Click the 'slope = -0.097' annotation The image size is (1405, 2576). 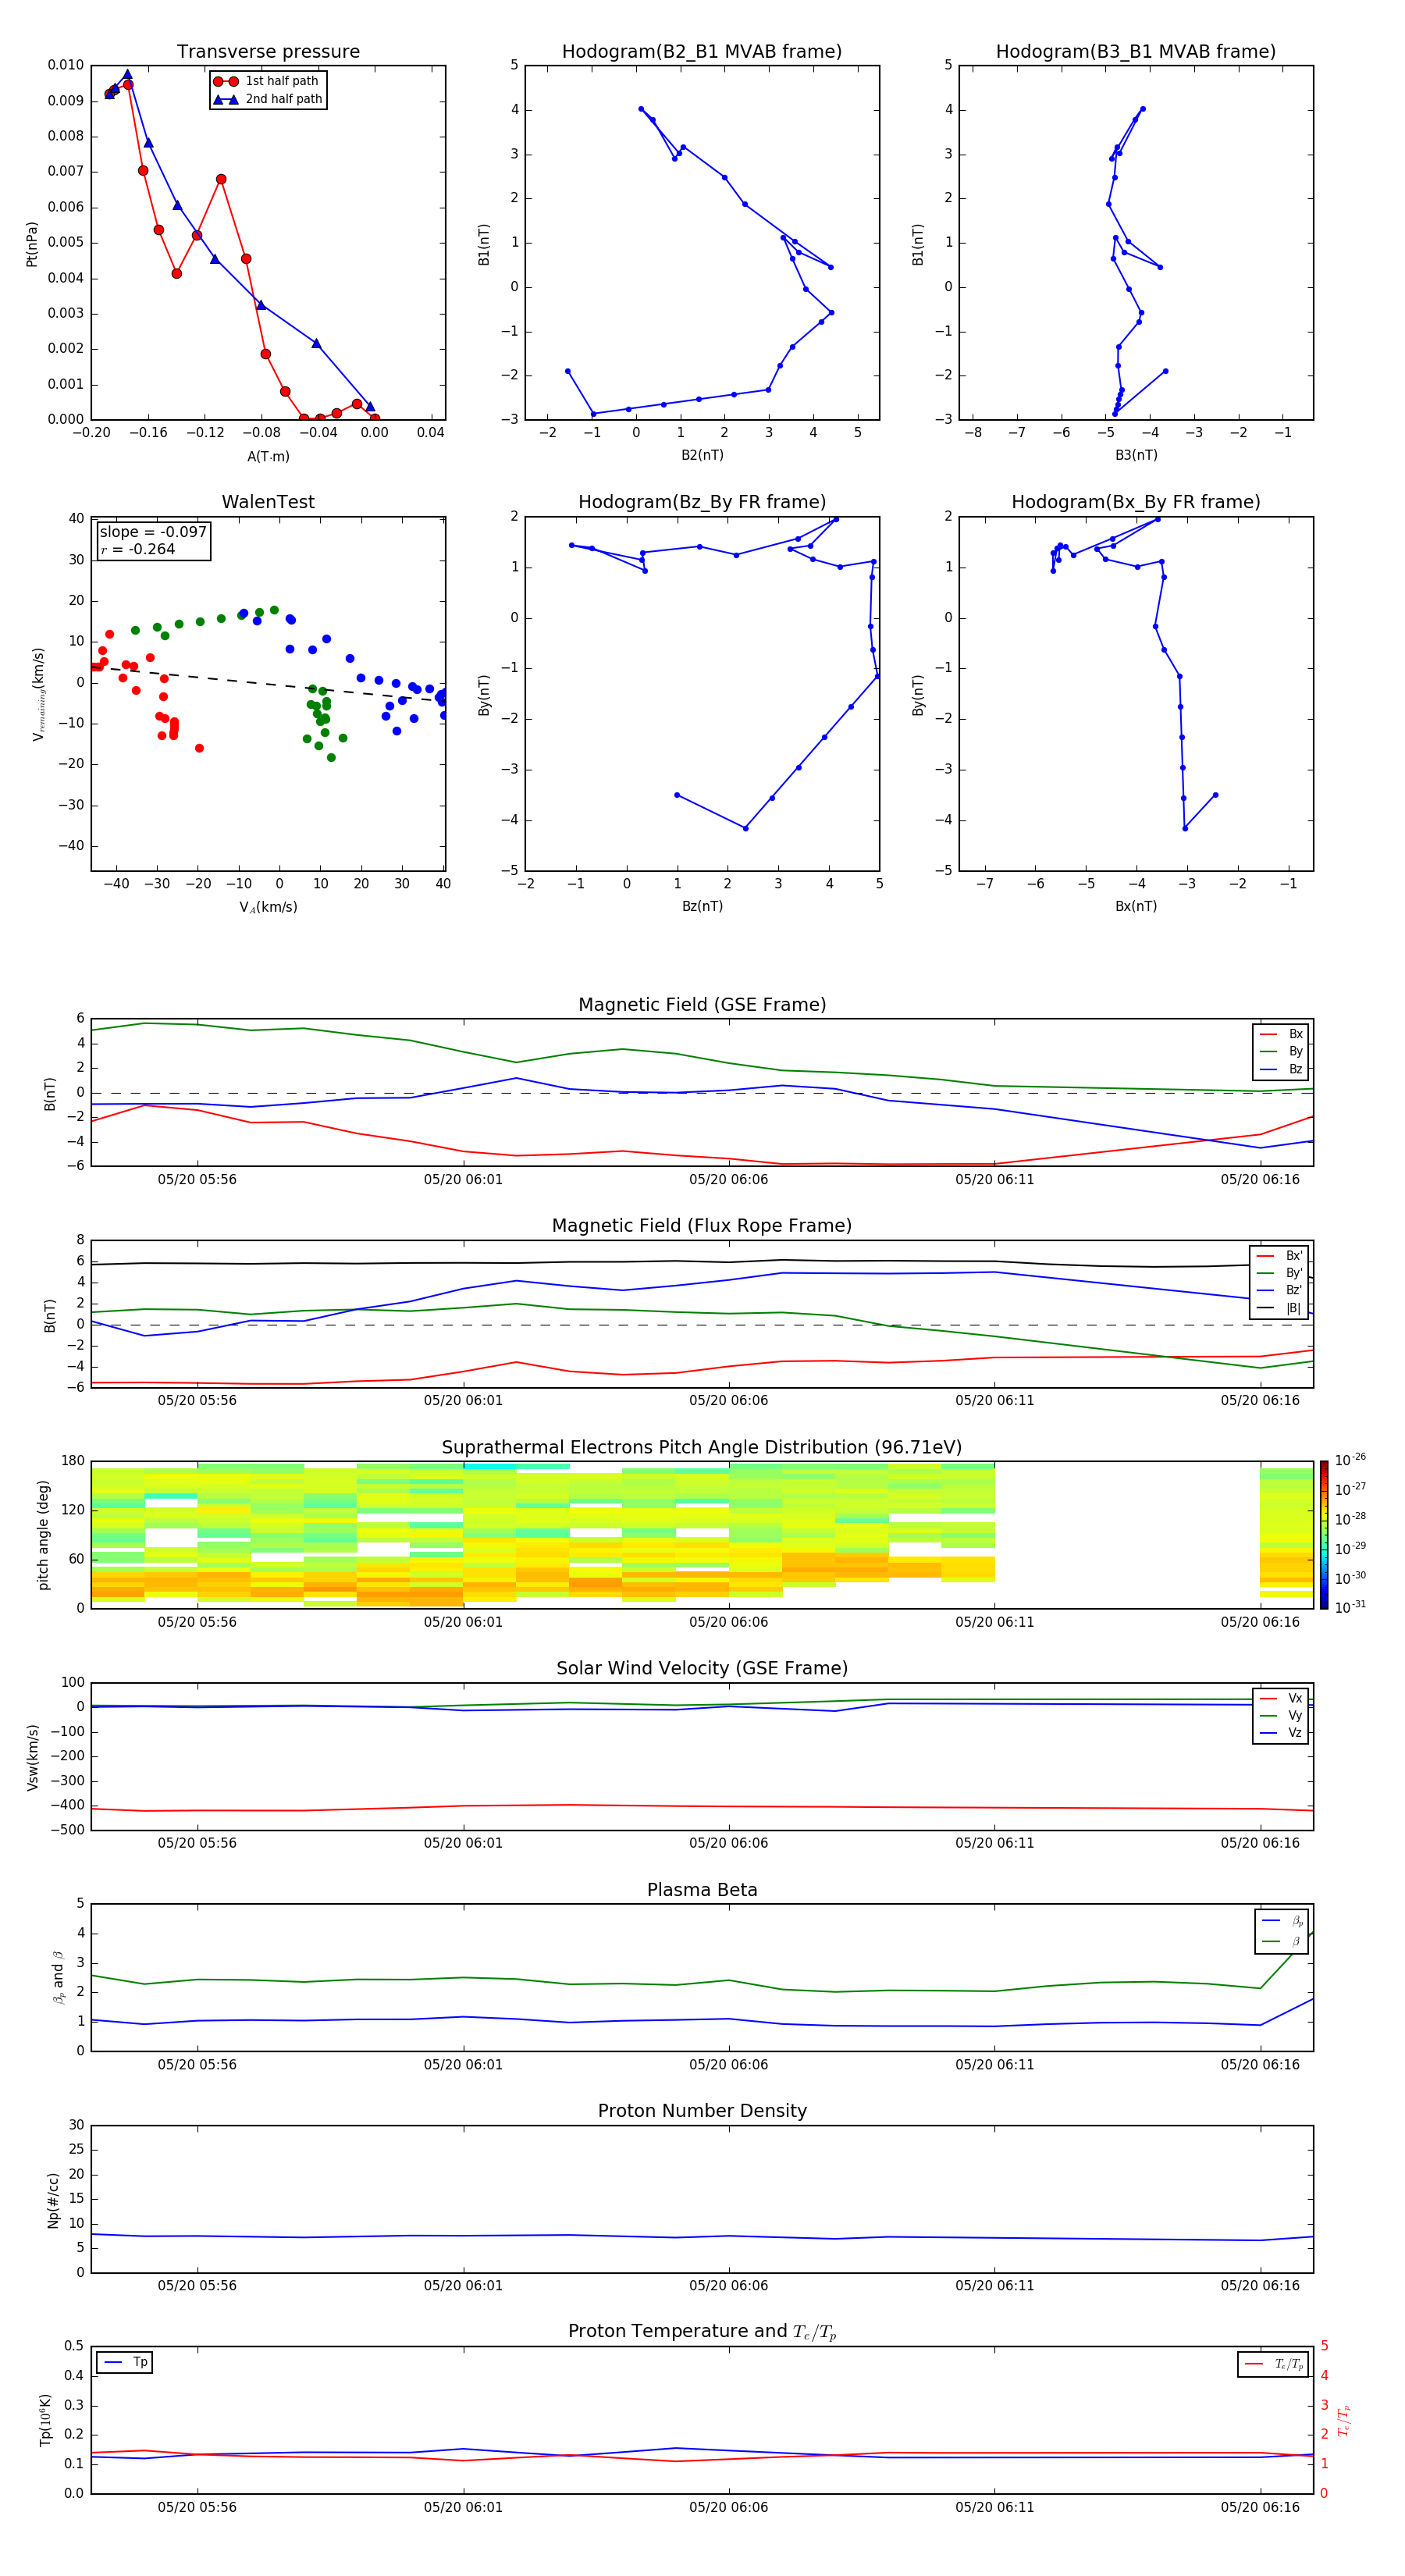[x=153, y=532]
